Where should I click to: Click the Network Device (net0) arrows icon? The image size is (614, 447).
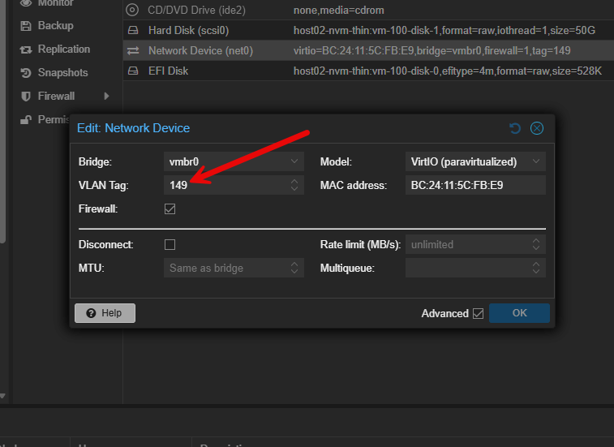point(133,50)
